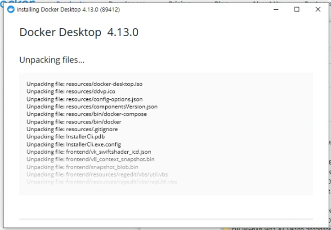Select log line frontend/resources/regedit/vbs/regUtil.vbs
Viewport: 331px width, 230px height.
pos(102,182)
